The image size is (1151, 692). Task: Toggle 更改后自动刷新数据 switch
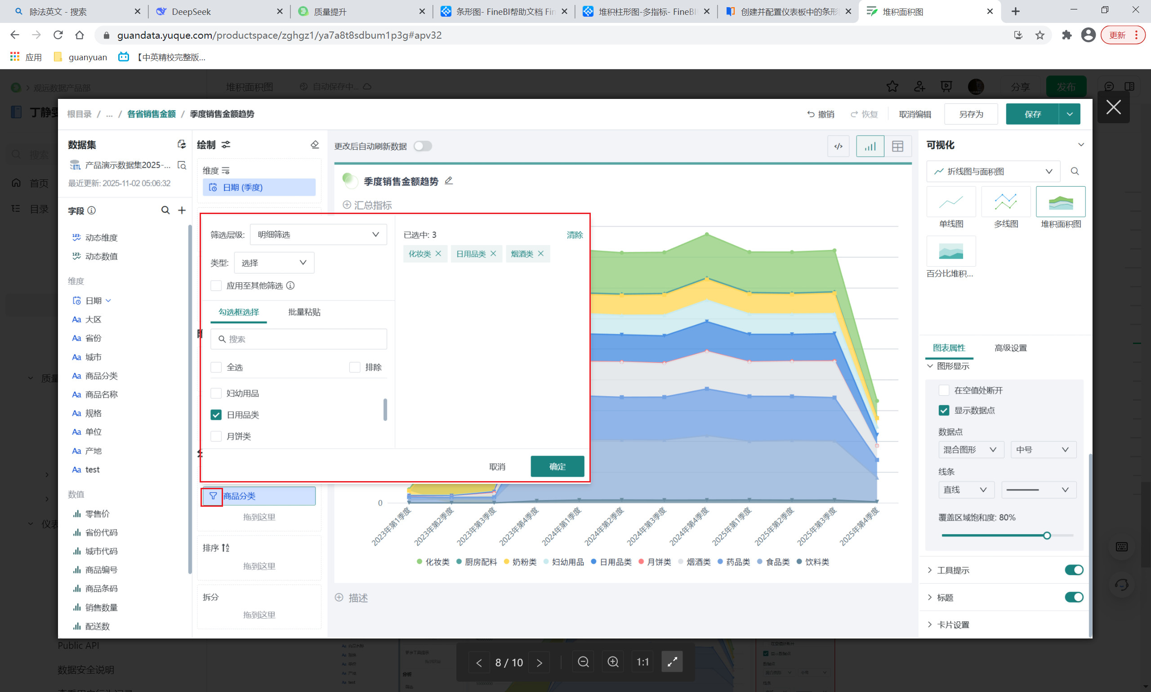pos(423,147)
